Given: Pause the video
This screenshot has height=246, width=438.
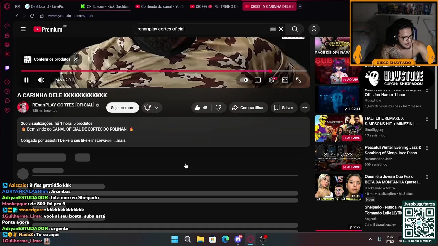Looking at the screenshot, I should point(26,80).
